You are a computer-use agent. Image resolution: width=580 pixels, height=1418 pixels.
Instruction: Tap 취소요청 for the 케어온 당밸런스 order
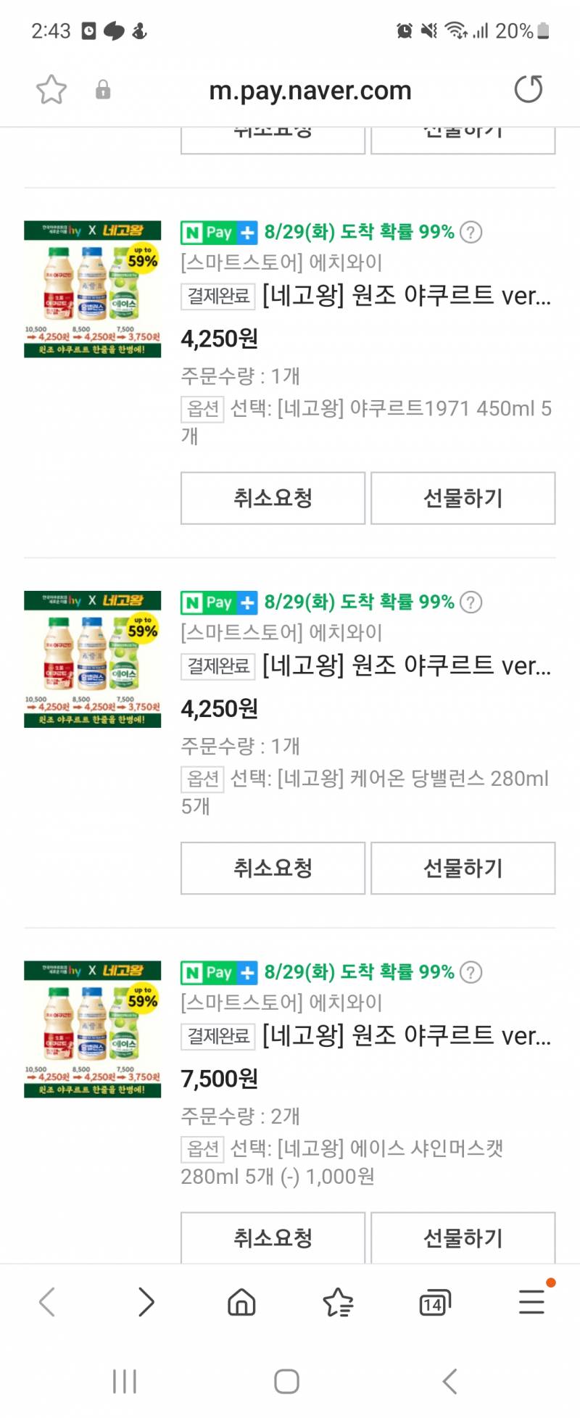tap(273, 868)
